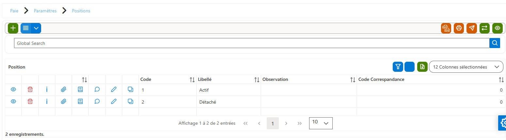506x140 pixels.
Task: Sort table by Libellé column
Action: [257, 80]
